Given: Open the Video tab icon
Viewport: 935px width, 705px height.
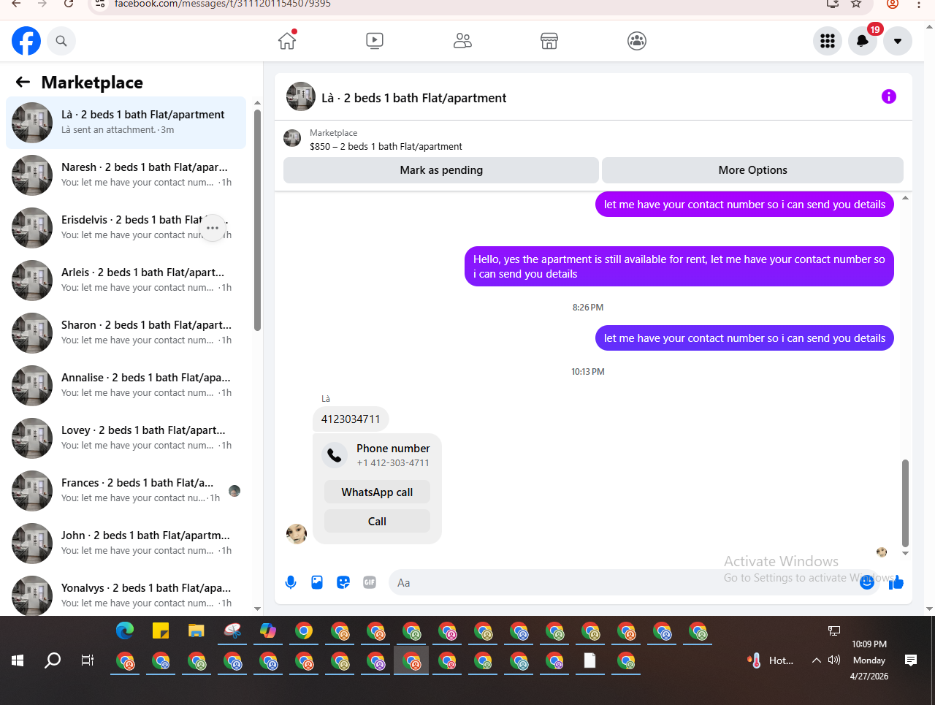Looking at the screenshot, I should point(375,41).
